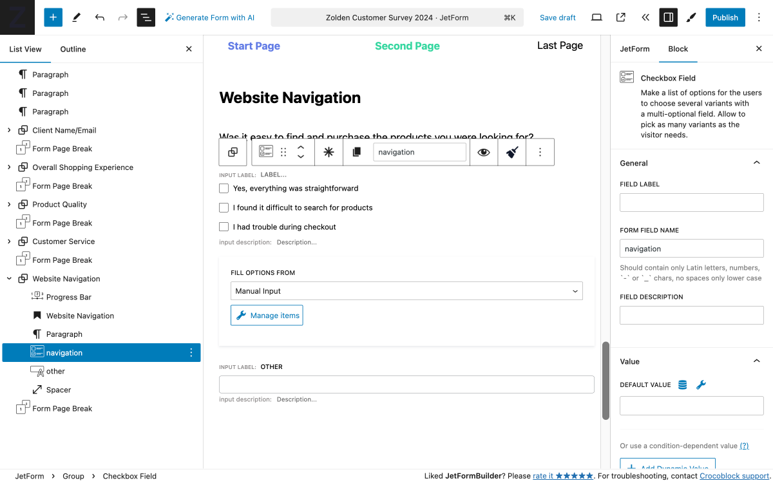Click the Manage items button
773x483 pixels.
tap(266, 315)
